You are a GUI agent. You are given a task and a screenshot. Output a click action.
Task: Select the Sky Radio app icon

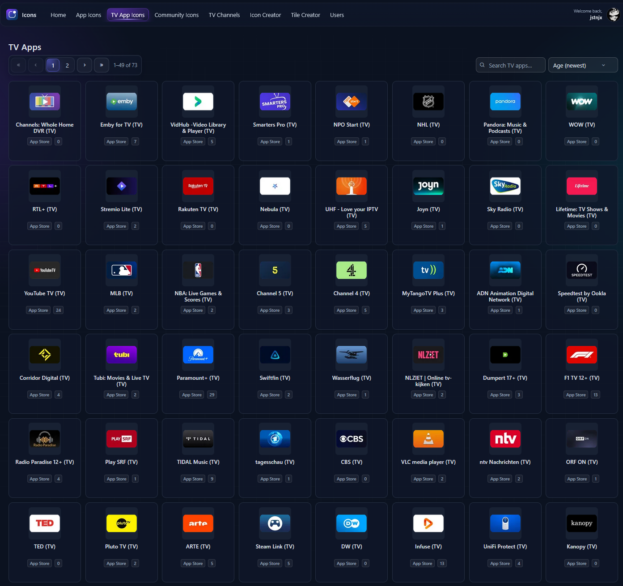(505, 186)
